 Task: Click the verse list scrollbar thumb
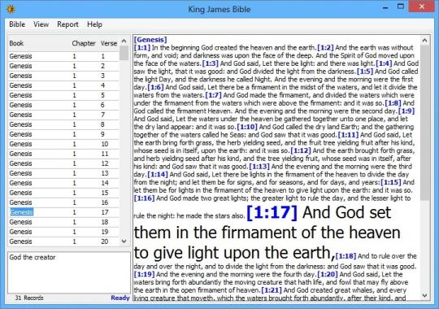(x=124, y=53)
